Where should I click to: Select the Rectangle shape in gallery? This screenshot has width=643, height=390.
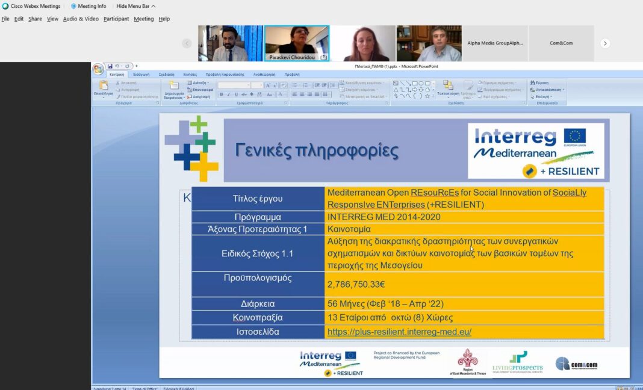(x=415, y=83)
